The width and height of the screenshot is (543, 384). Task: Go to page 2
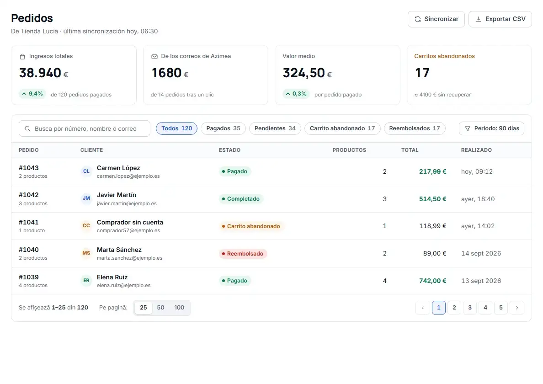click(454, 308)
